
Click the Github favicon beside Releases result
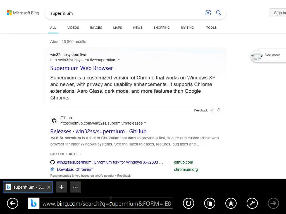pos(54,121)
